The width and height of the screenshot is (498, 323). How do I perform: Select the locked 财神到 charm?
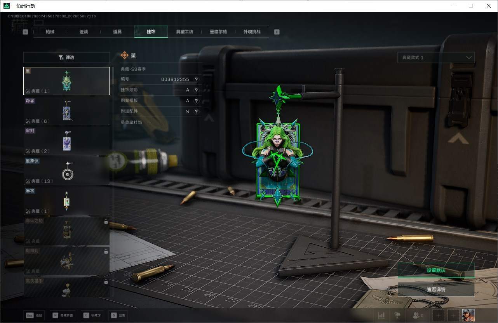[66, 261]
